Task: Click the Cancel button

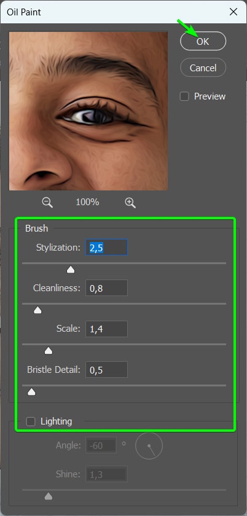Action: click(203, 68)
